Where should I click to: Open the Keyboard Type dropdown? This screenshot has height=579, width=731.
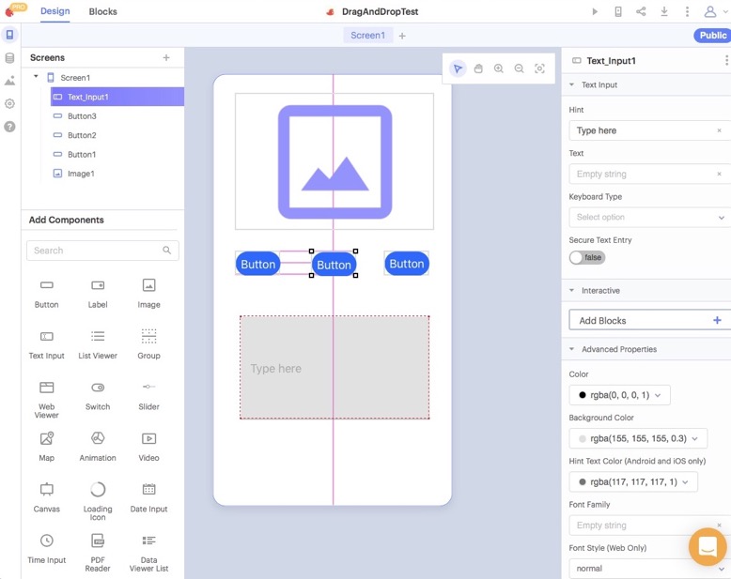[x=649, y=217]
